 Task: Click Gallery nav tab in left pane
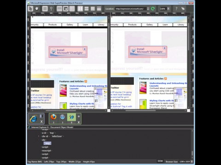70,25
